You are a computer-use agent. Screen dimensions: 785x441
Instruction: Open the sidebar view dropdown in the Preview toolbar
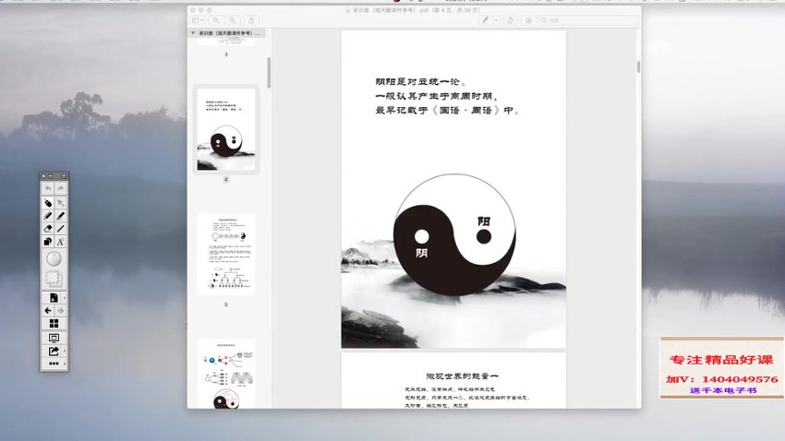199,20
